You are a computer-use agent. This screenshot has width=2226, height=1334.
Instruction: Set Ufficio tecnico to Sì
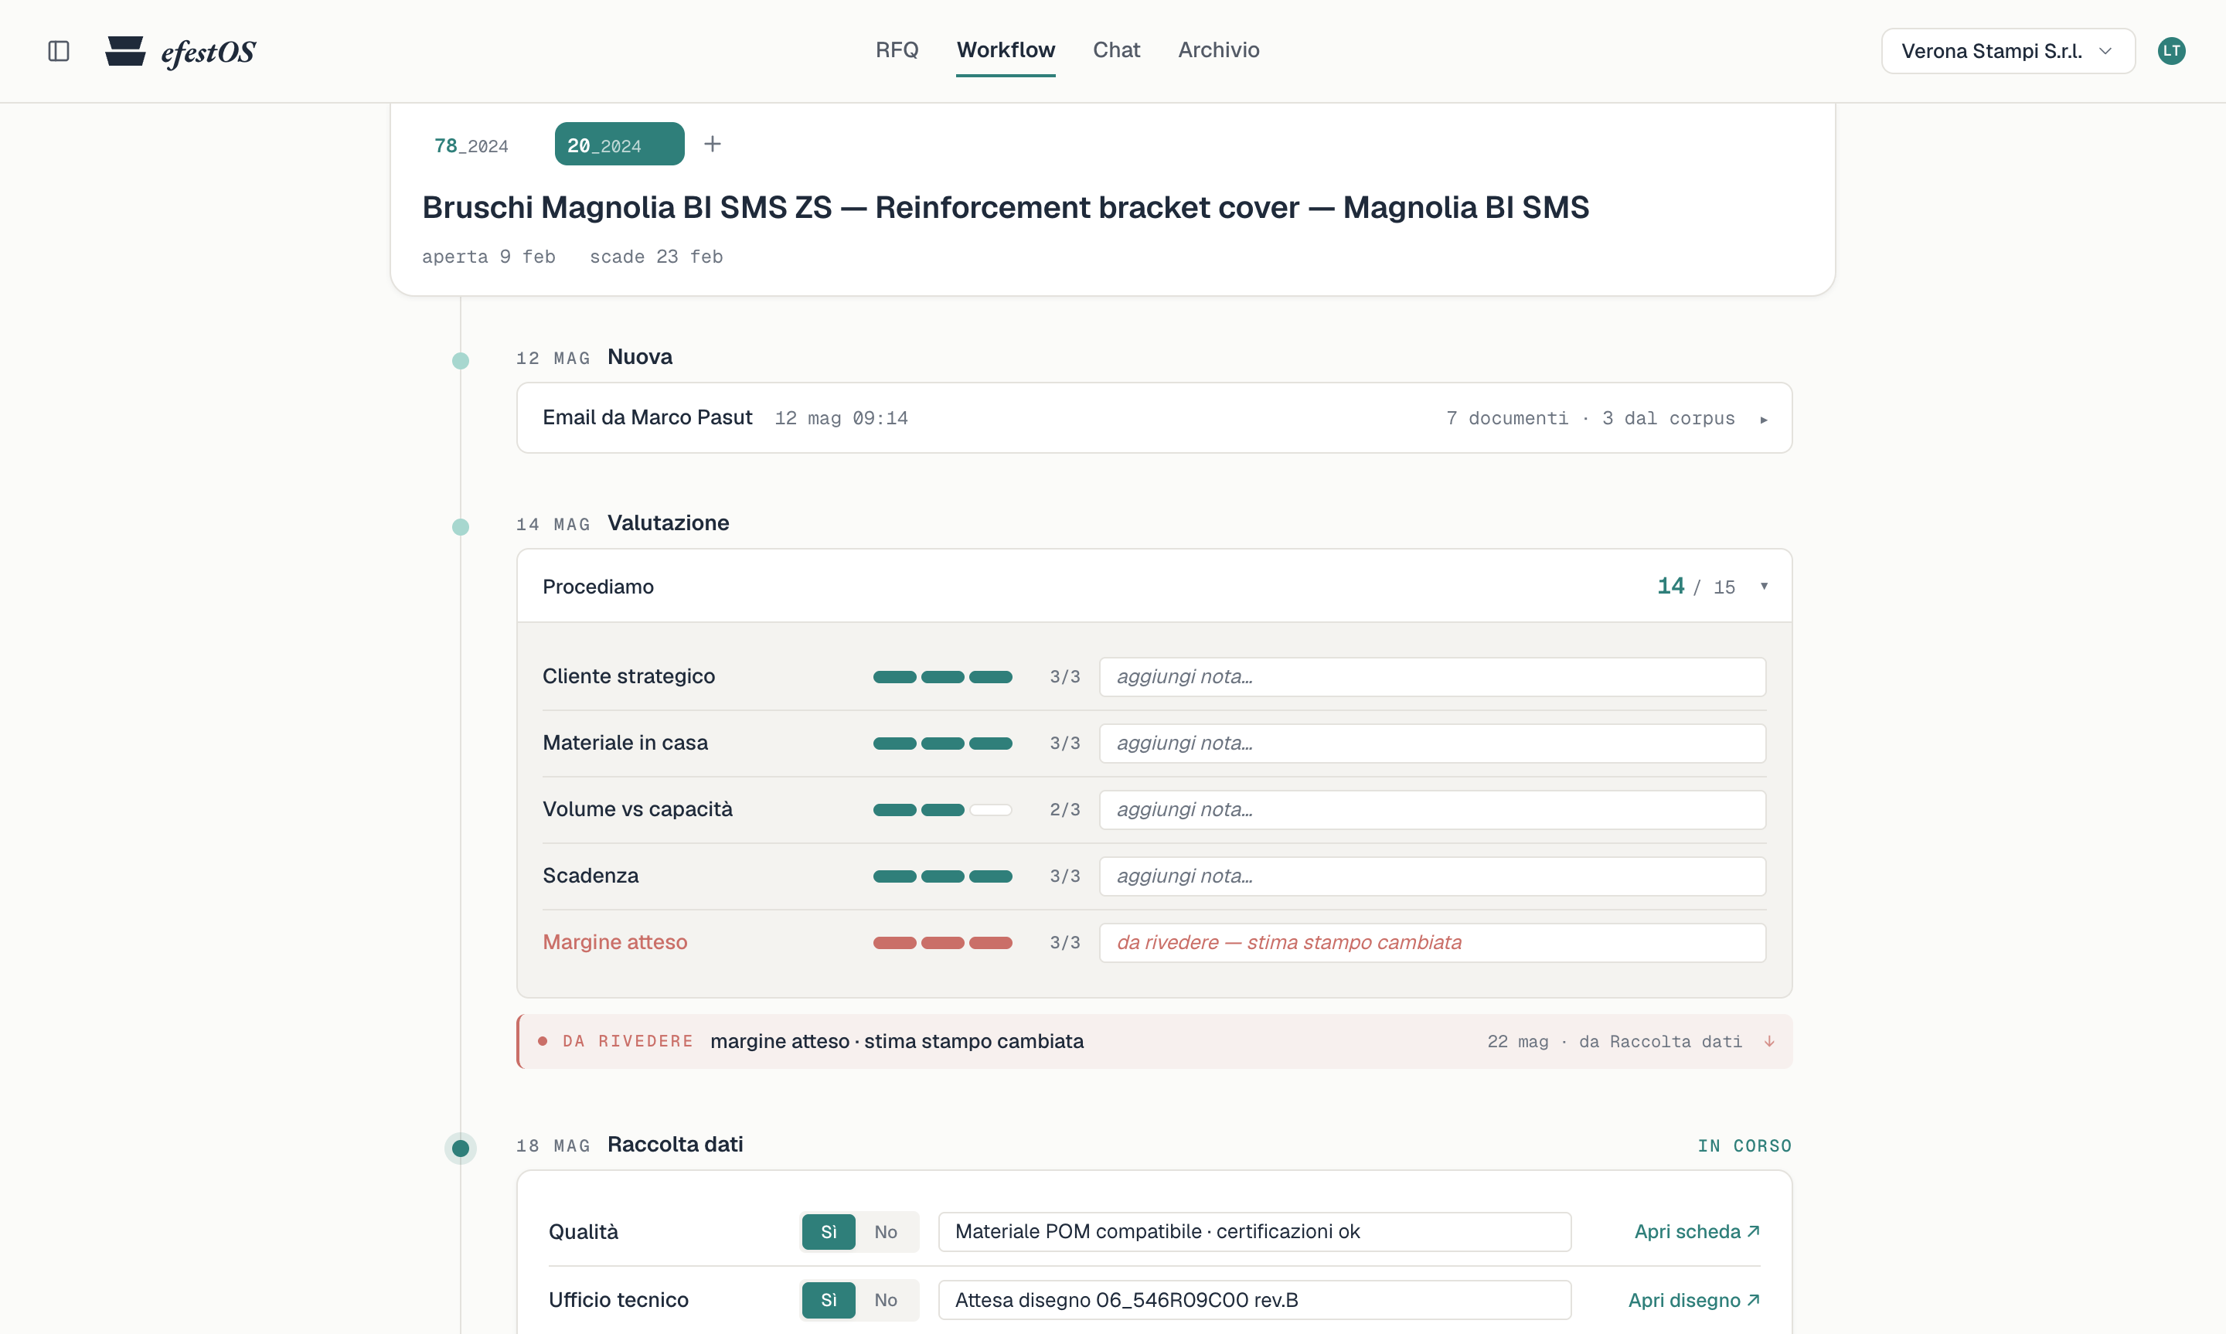(x=828, y=1300)
